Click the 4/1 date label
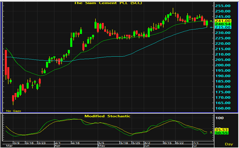 coord(57,143)
